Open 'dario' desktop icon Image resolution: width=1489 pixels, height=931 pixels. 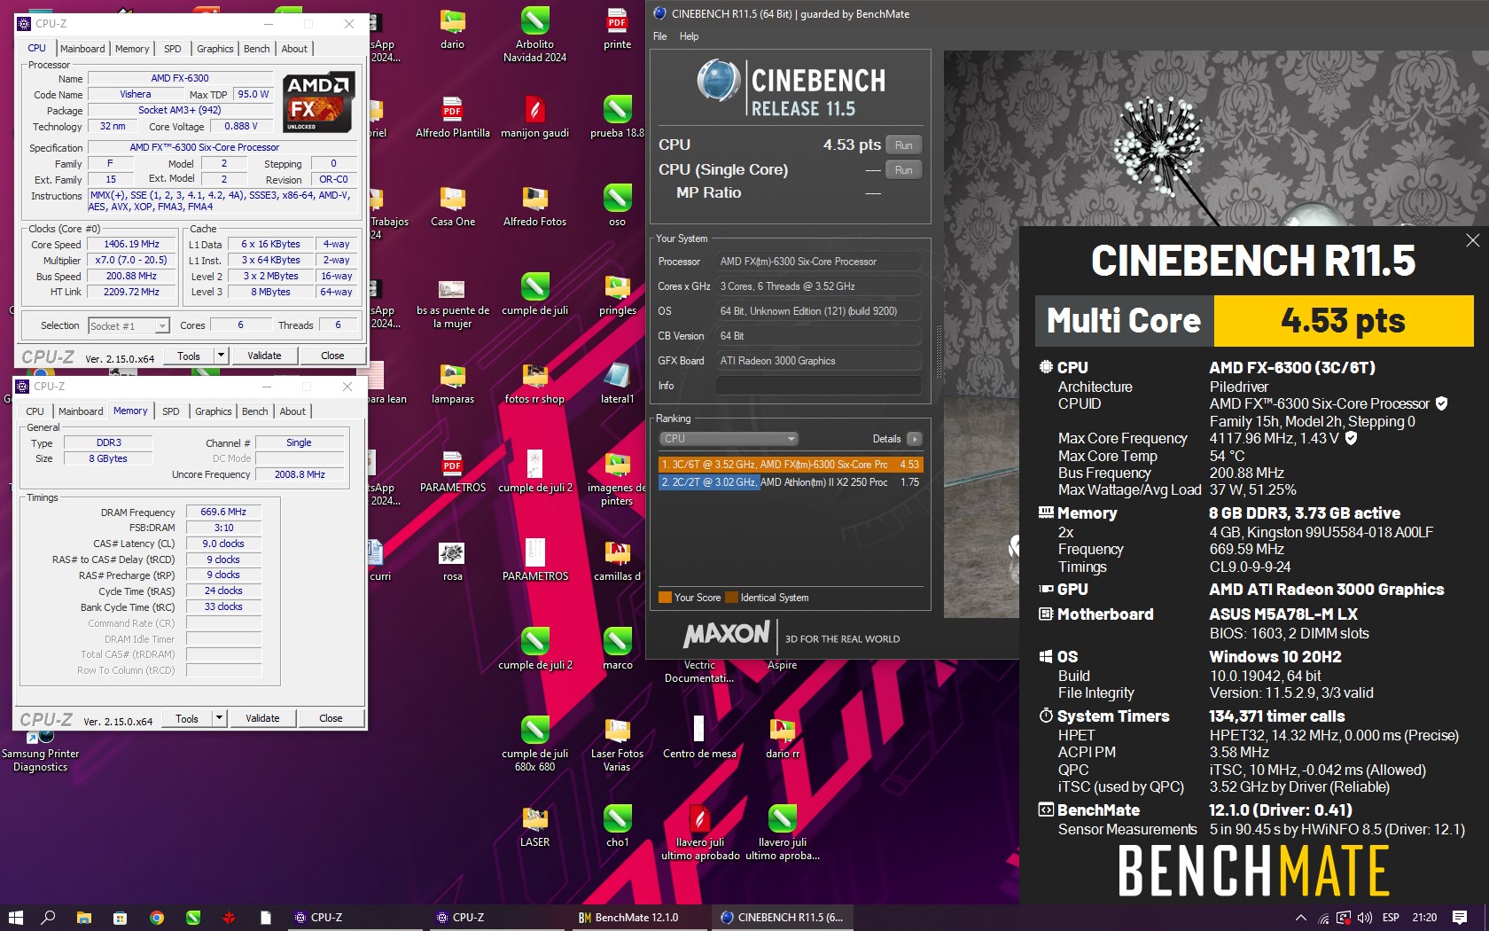(x=453, y=28)
